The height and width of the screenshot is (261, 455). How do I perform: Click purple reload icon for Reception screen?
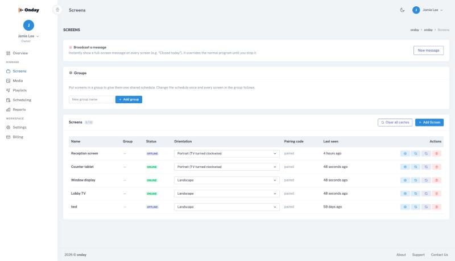pyautogui.click(x=426, y=153)
